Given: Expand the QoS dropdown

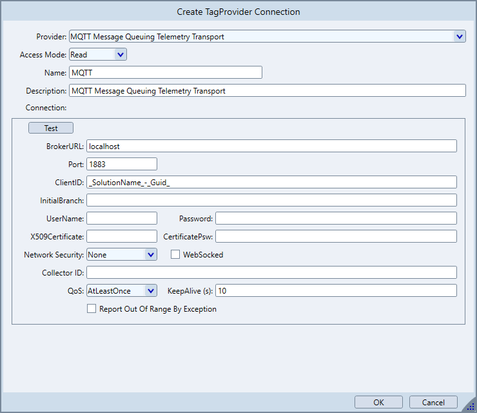Looking at the screenshot, I should [x=150, y=291].
